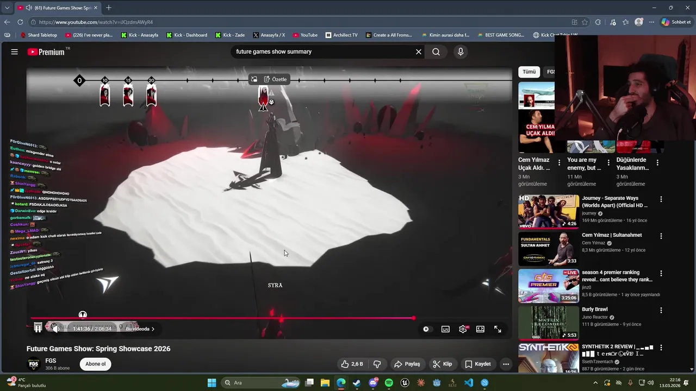Open Visual Studio Code from taskbar
Screen dimensions: 696x391
click(469, 383)
